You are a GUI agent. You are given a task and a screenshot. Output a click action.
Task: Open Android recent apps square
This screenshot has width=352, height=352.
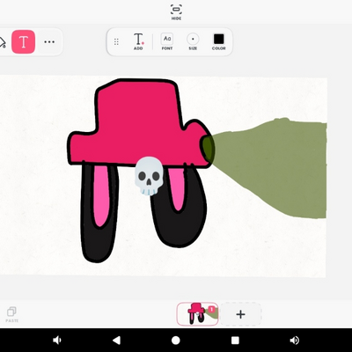tap(235, 341)
